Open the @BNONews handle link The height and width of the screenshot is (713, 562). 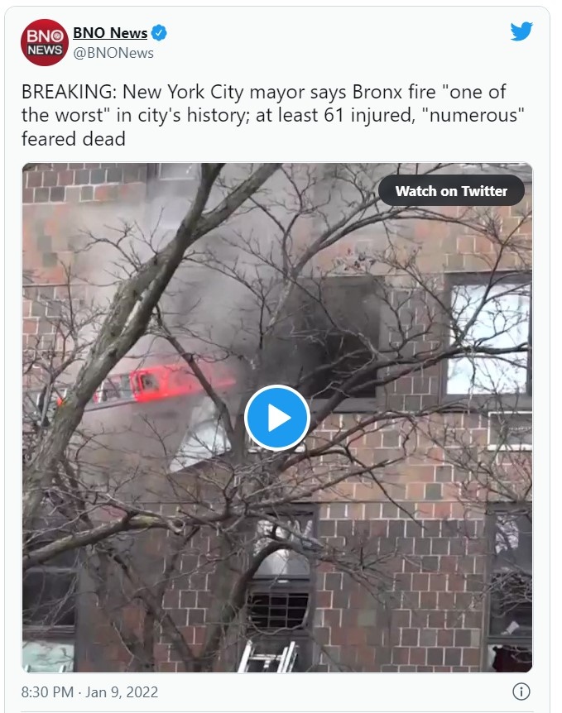tap(113, 53)
